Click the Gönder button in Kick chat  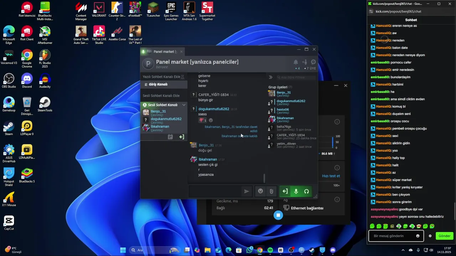pos(444,236)
